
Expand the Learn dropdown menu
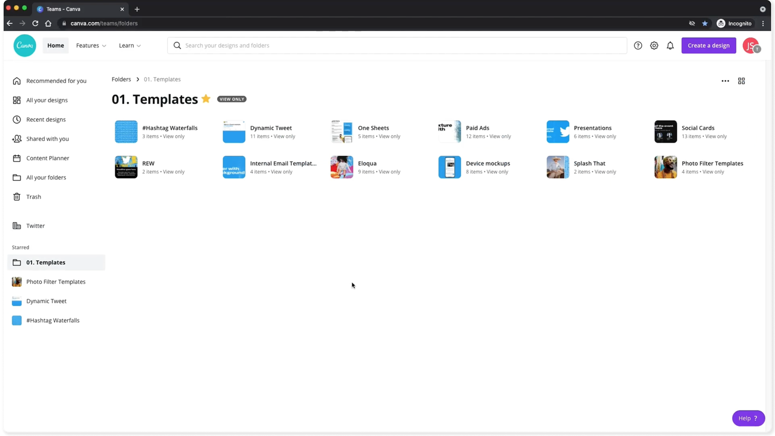(130, 46)
